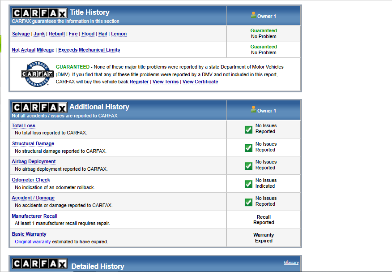Open the Odometer Check link
392x272 pixels.
31,180
